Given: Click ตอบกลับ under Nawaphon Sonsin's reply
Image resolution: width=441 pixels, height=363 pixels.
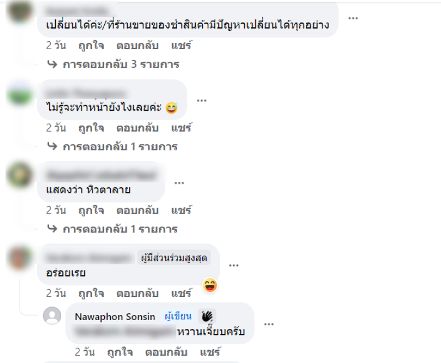Looking at the screenshot, I should pos(166,352).
